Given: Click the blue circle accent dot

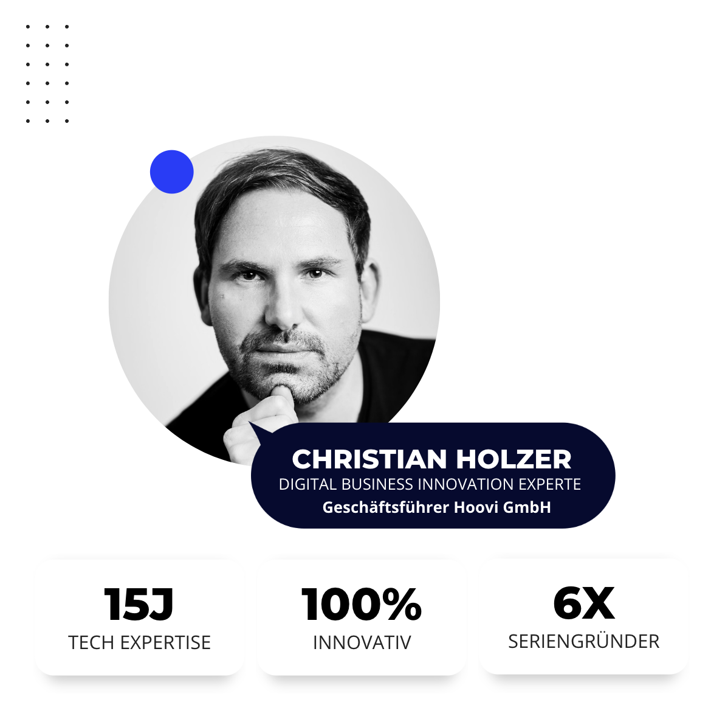Looking at the screenshot, I should [172, 172].
